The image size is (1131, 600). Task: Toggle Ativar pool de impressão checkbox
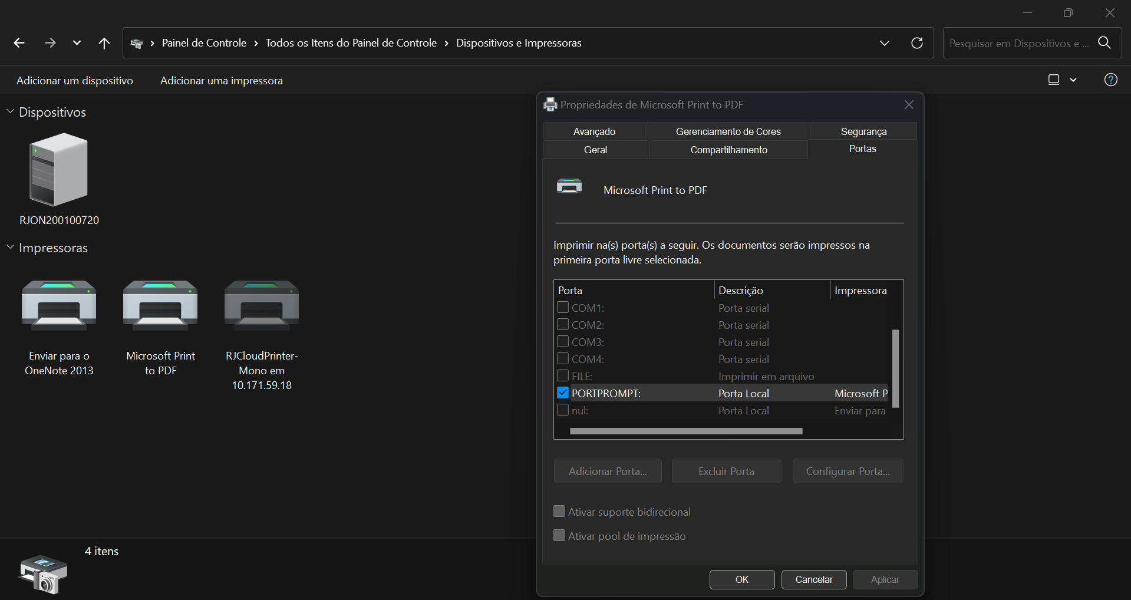point(559,536)
